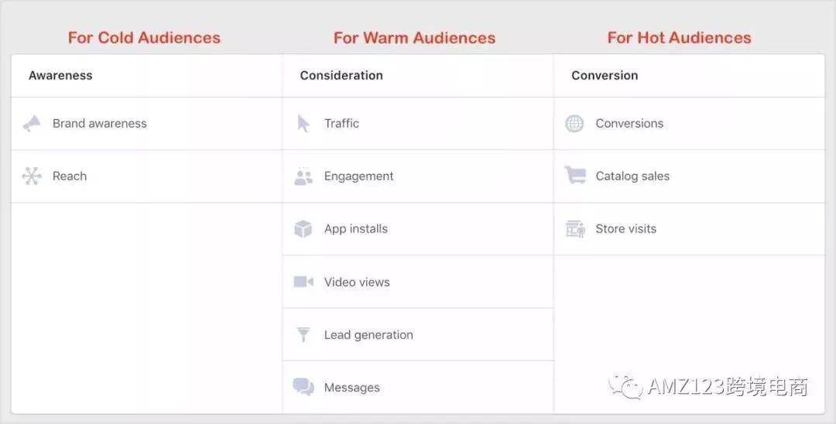
Task: Click the Conversion column header
Action: (x=605, y=76)
